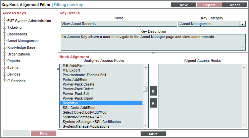Expand the Ticketing tree node
The image size is (249, 138).
4,27
